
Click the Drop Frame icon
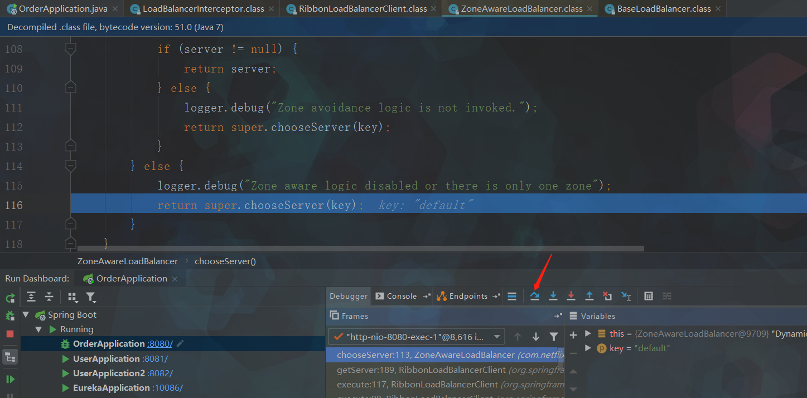(607, 296)
